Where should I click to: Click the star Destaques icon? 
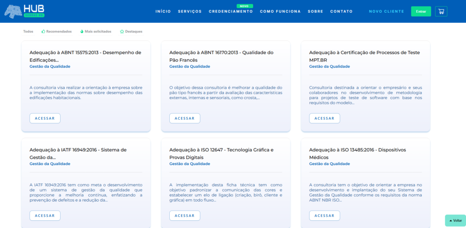tap(122, 31)
